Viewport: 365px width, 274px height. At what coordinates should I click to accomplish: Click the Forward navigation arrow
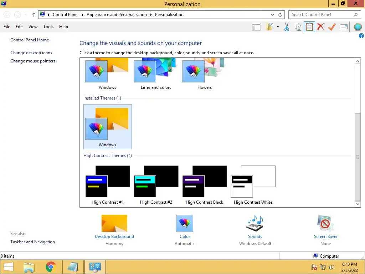click(x=17, y=14)
